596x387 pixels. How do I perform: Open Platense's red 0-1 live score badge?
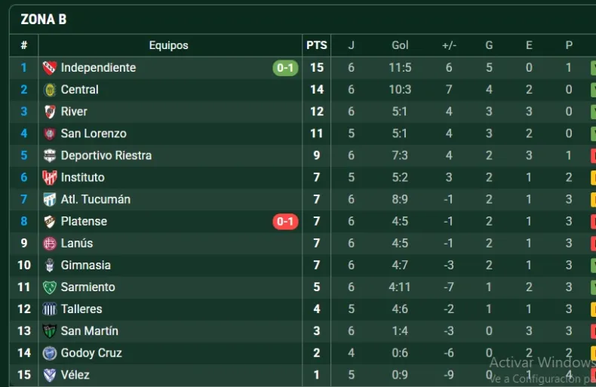pyautogui.click(x=286, y=221)
